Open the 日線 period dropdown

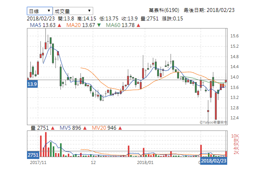pyautogui.click(x=40, y=11)
